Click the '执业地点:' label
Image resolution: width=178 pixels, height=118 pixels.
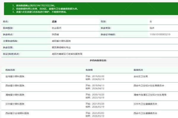(x=8, y=35)
